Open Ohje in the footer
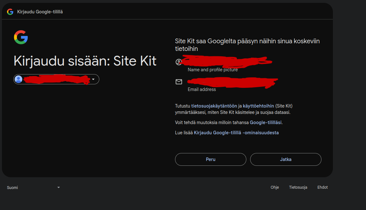This screenshot has width=366, height=210. (x=275, y=187)
